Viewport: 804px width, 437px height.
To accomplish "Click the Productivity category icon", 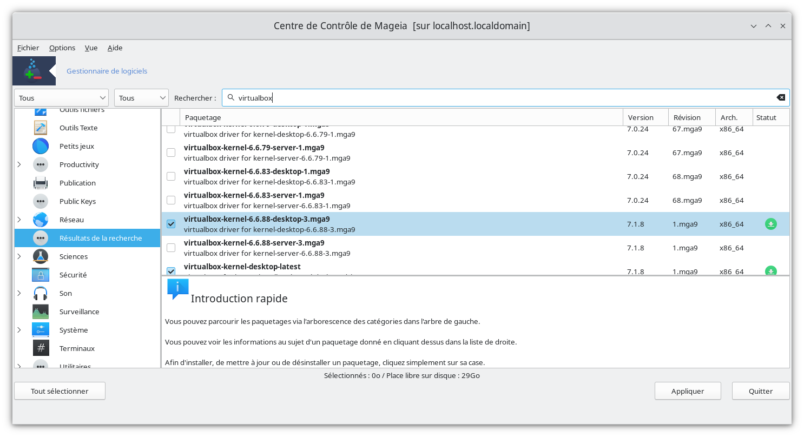I will 41,164.
